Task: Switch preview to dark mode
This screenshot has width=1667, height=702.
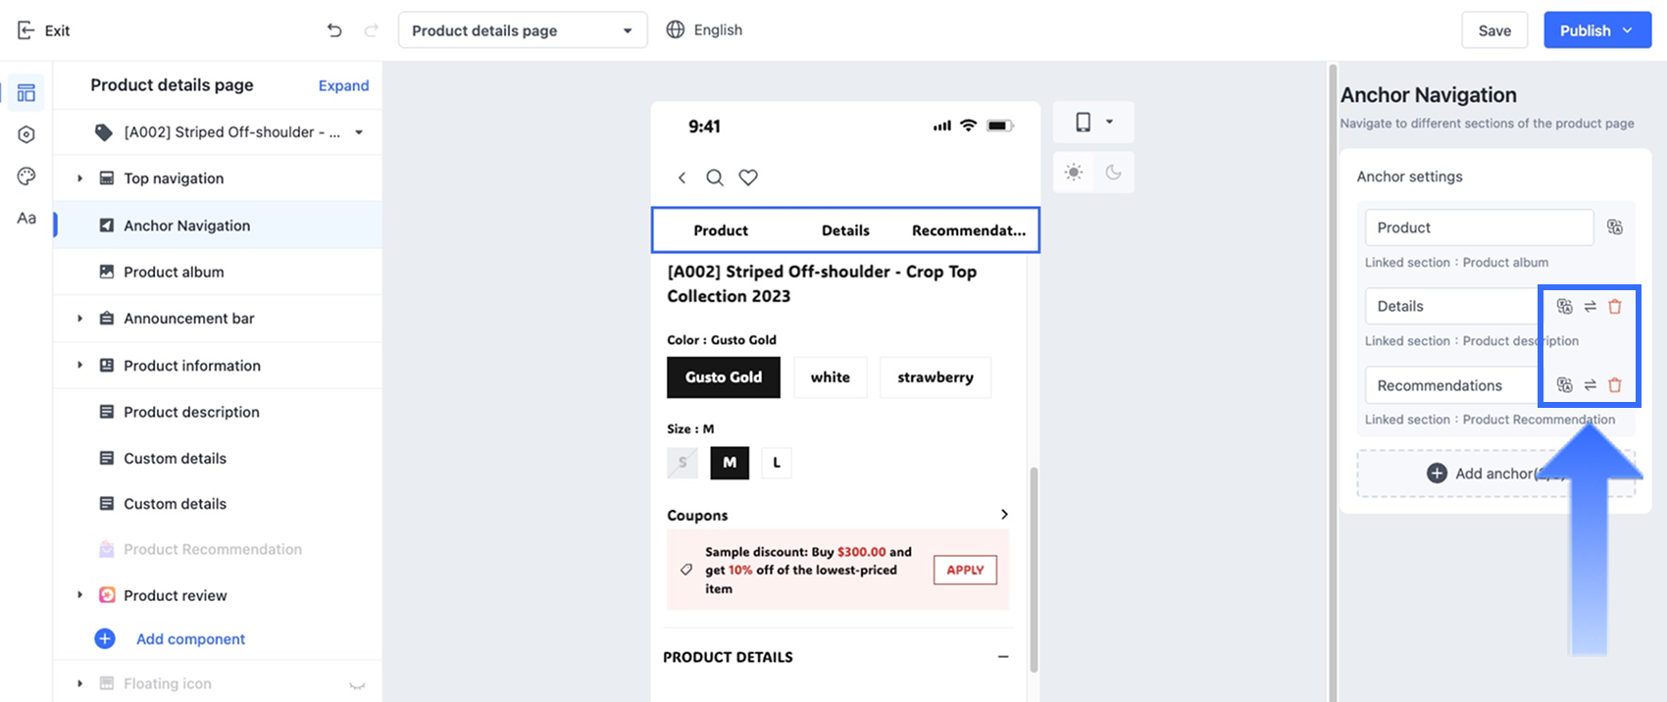Action: point(1113,173)
